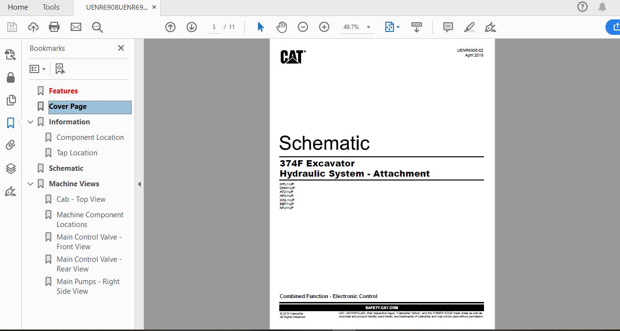Open the Schematic bookmark

point(66,168)
